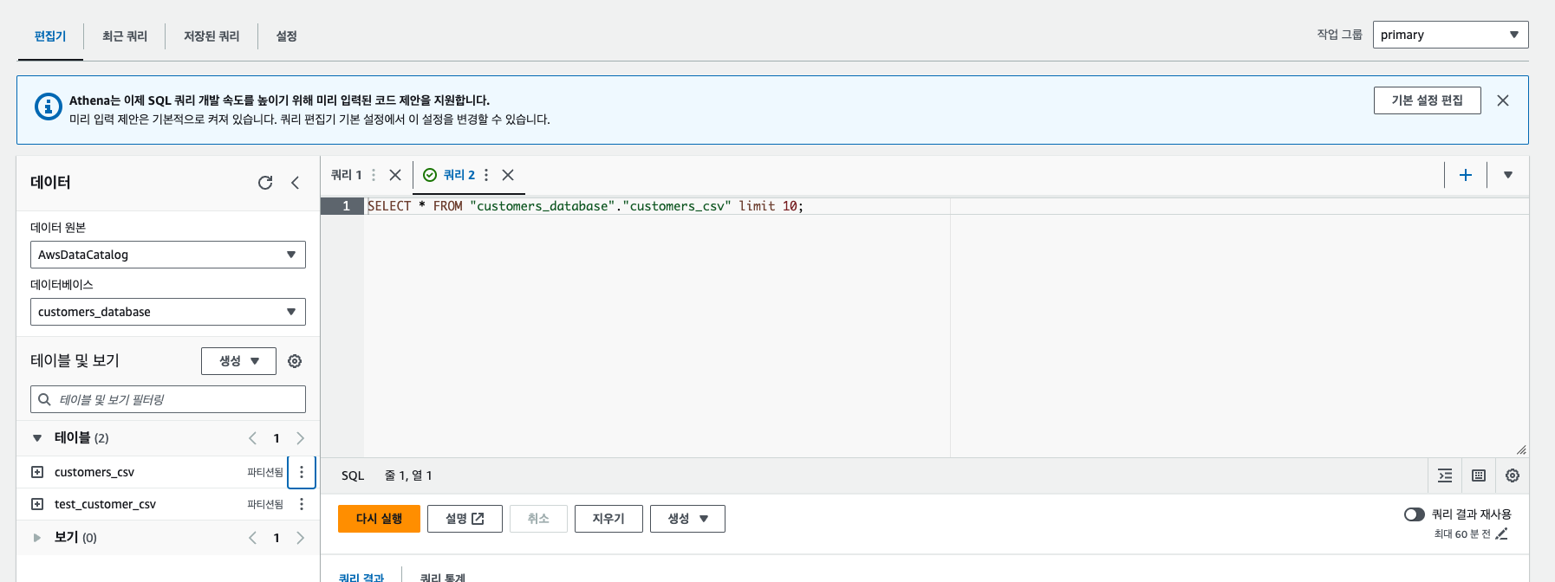The image size is (1555, 582).
Task: Open actions menu for customers_csv table
Action: click(x=302, y=472)
